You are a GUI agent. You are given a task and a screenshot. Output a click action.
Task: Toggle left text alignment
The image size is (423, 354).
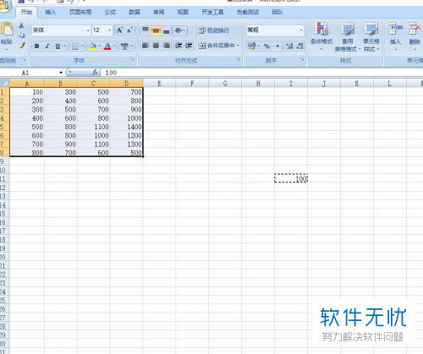(146, 46)
